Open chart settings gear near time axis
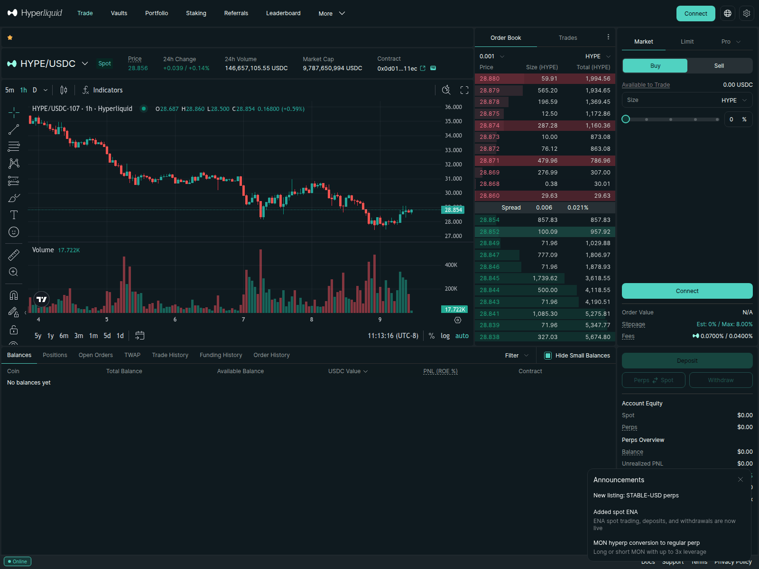Screen dimensions: 759x569 [x=458, y=320]
